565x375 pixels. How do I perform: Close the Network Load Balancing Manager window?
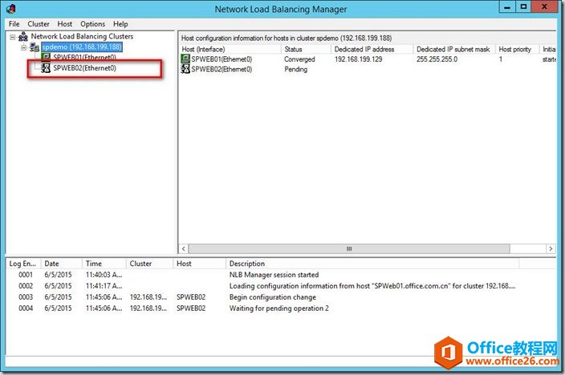click(x=544, y=7)
